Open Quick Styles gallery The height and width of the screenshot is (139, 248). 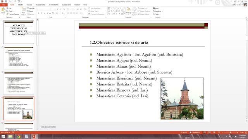(134, 11)
